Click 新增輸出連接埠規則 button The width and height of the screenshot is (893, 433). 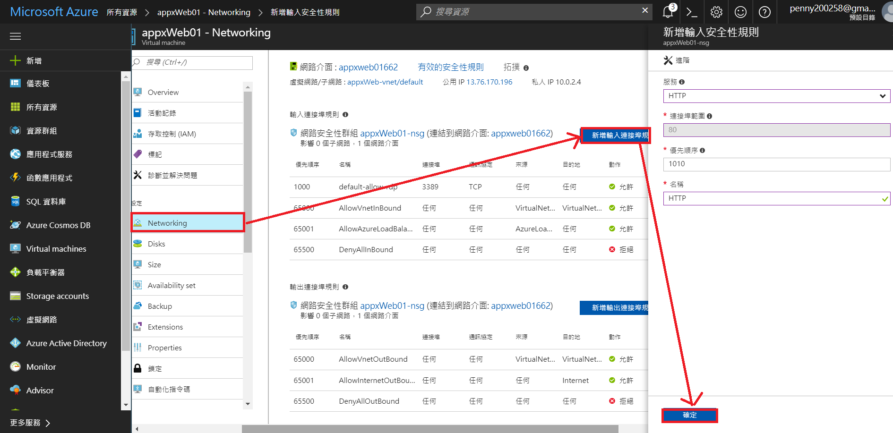click(614, 308)
